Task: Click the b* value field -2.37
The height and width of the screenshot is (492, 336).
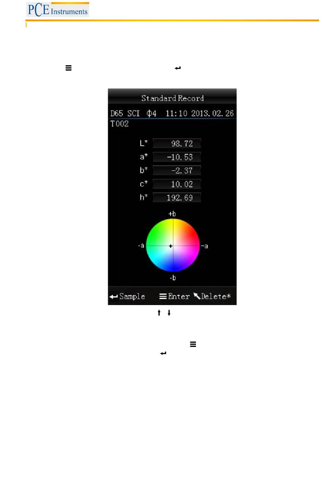Action: pyautogui.click(x=177, y=171)
